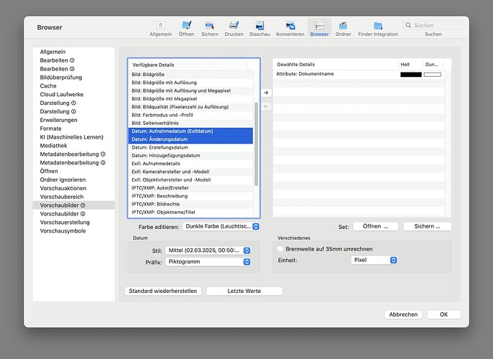Confirm with the OK button
Image resolution: width=493 pixels, height=359 pixels.
pos(444,314)
